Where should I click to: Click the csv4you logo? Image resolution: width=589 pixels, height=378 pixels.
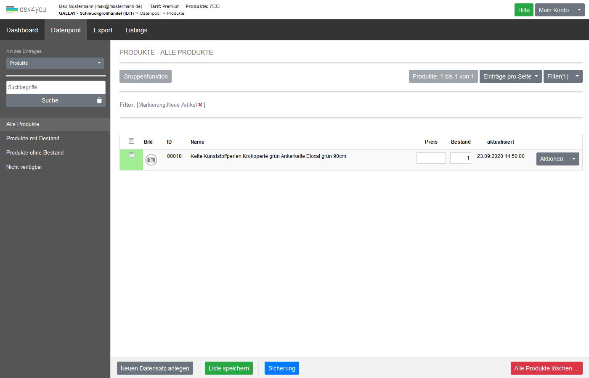pyautogui.click(x=26, y=9)
